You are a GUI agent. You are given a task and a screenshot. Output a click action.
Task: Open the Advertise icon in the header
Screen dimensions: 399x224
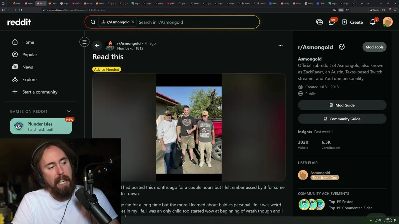[319, 22]
